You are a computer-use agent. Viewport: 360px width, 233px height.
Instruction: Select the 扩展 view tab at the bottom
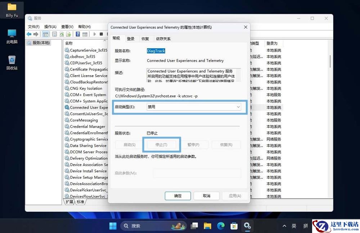69,202
